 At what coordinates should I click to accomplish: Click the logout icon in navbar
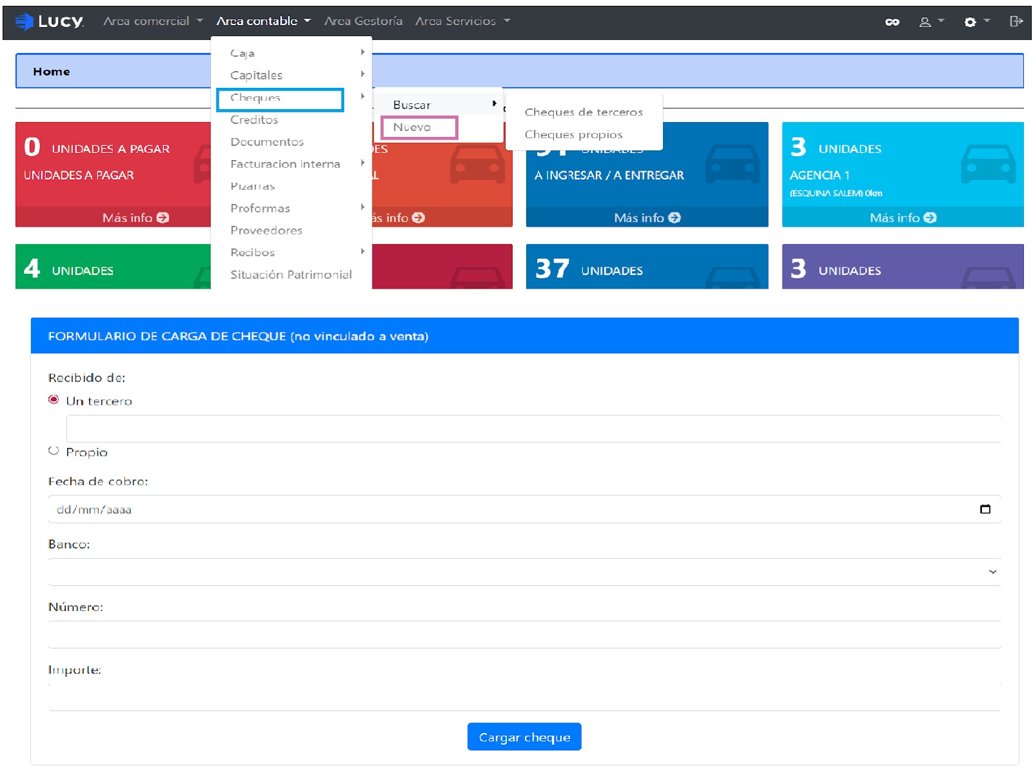(1016, 21)
